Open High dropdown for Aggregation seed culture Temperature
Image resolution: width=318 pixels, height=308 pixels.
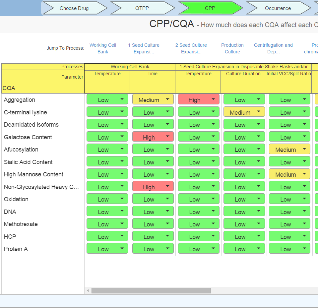click(198, 99)
